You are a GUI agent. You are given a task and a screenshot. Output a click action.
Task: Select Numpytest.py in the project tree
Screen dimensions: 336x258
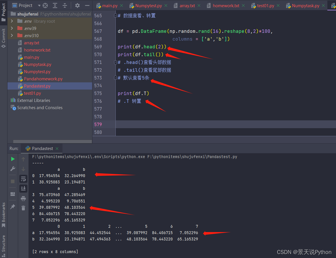pos(50,72)
